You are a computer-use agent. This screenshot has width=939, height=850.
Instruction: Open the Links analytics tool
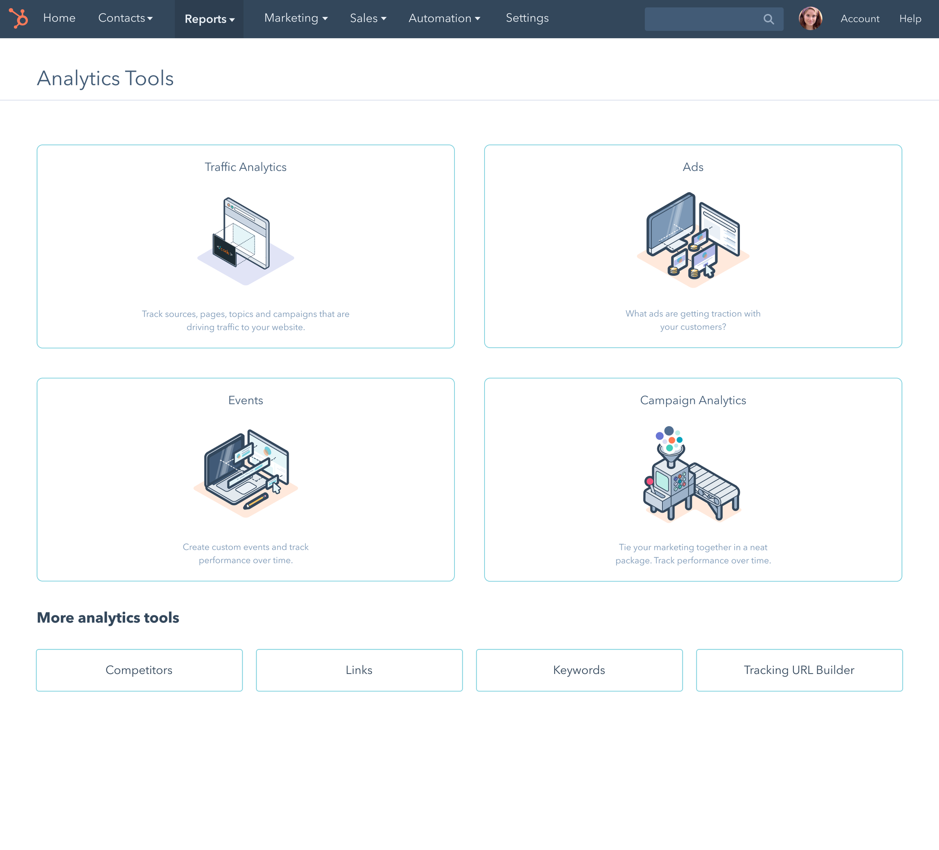coord(359,670)
